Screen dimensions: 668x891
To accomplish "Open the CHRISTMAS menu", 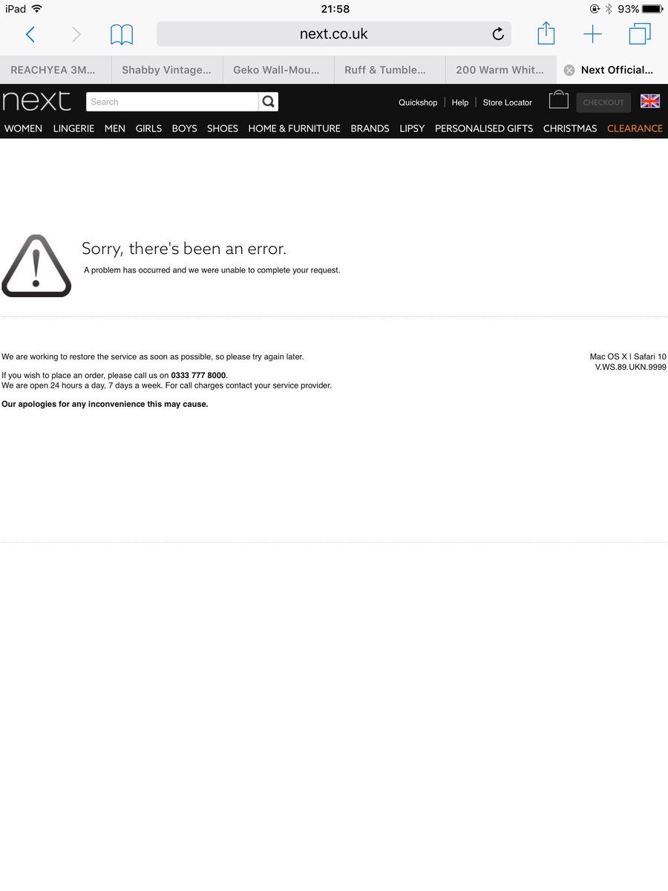I will click(x=570, y=128).
